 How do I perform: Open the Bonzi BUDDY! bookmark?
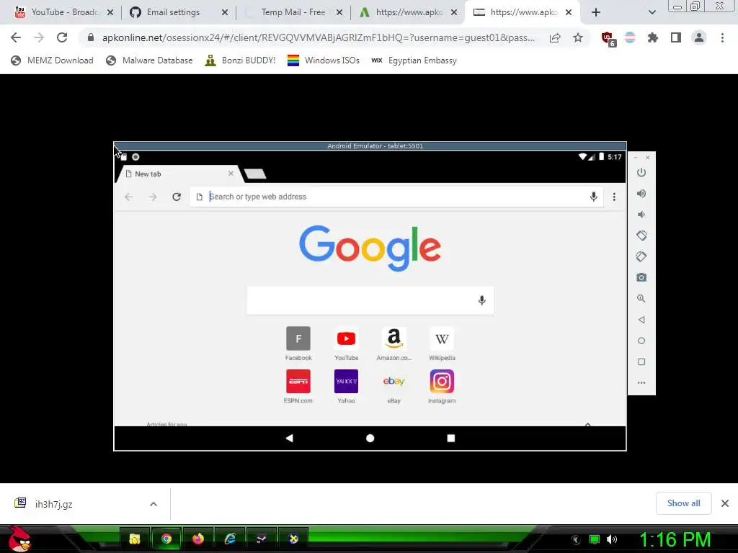[240, 60]
